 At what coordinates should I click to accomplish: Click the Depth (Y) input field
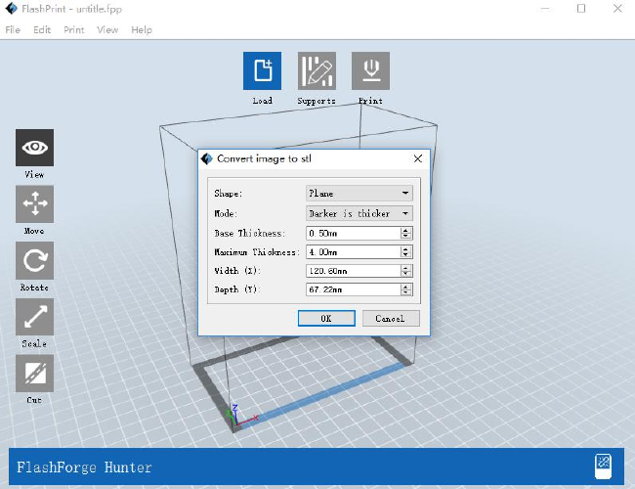[x=353, y=289]
